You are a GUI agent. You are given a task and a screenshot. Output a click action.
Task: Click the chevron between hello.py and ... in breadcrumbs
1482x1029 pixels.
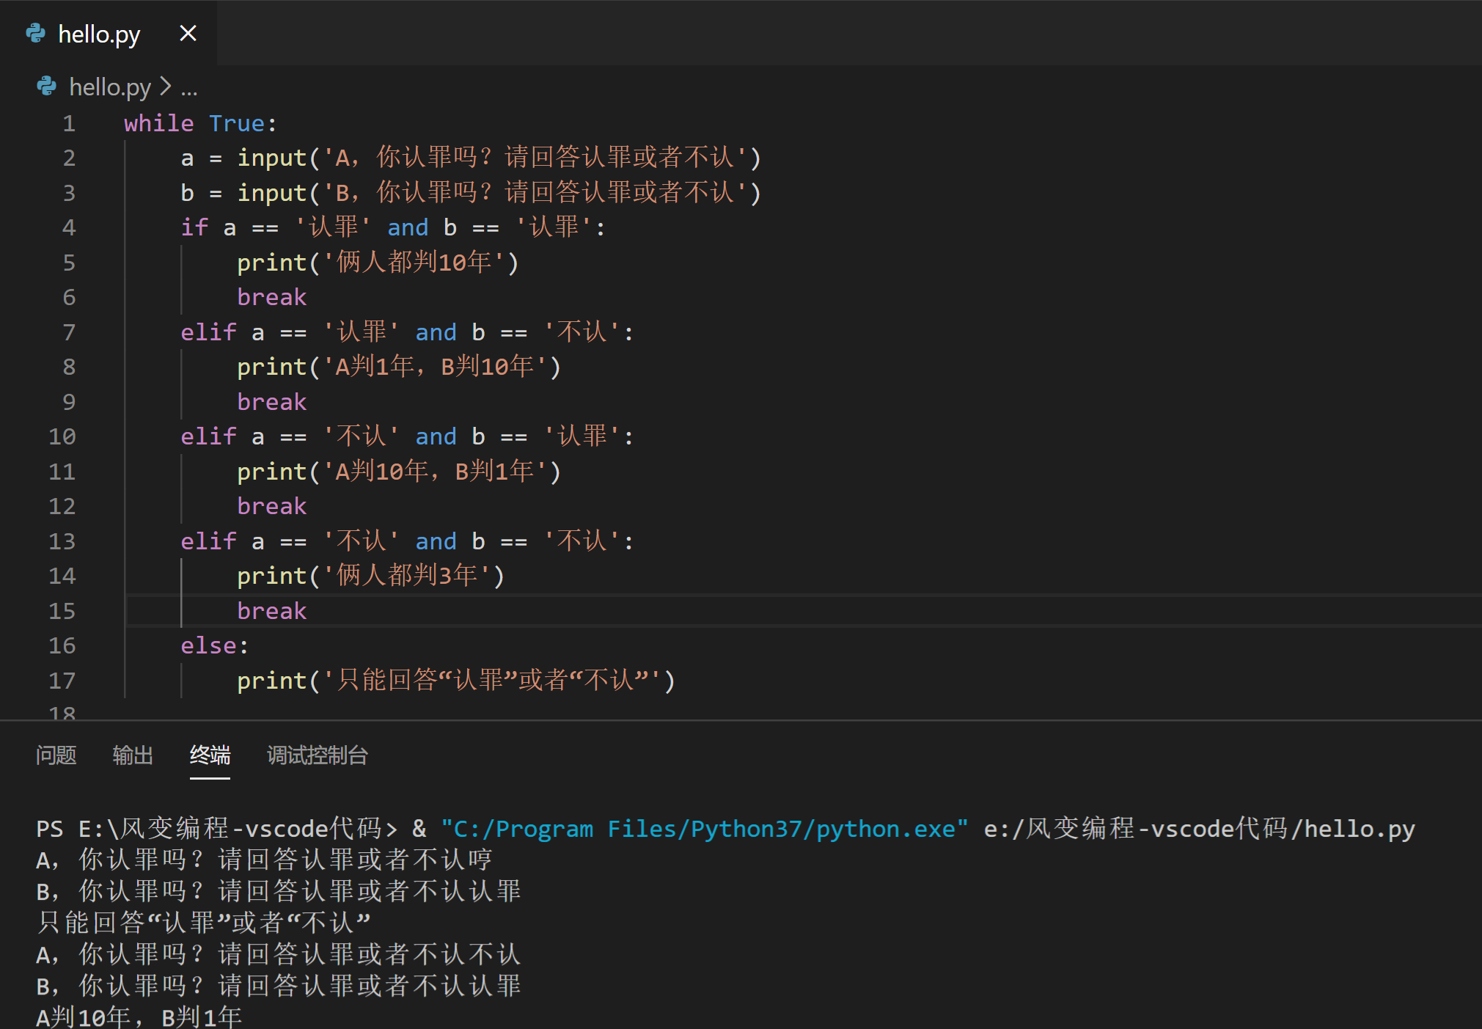[x=166, y=87]
